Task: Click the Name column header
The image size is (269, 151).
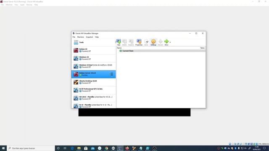Action: (119, 48)
